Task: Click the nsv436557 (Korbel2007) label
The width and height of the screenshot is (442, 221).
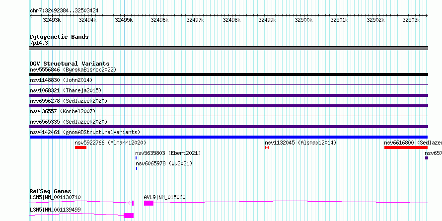Action: point(63,111)
